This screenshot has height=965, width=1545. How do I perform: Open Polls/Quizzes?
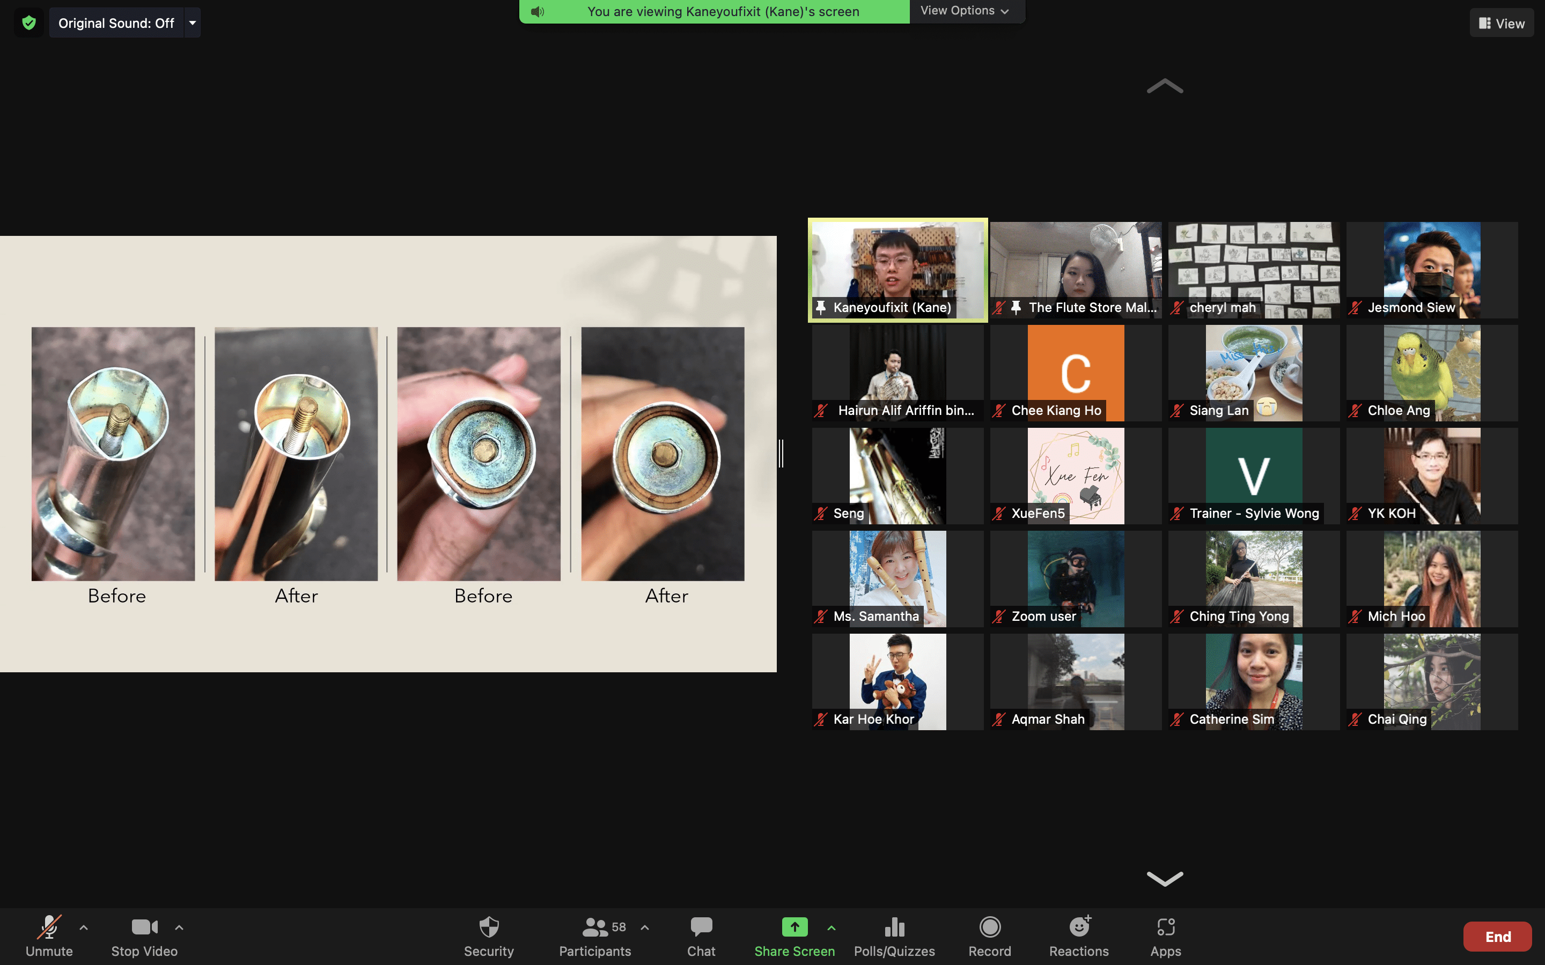pos(894,936)
